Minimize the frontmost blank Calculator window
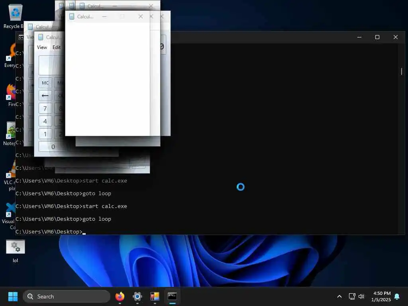The width and height of the screenshot is (408, 306). 104,16
